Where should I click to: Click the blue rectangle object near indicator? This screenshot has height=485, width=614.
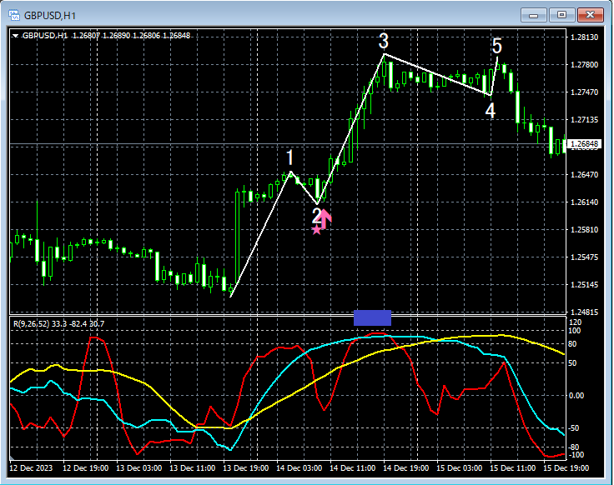click(372, 317)
